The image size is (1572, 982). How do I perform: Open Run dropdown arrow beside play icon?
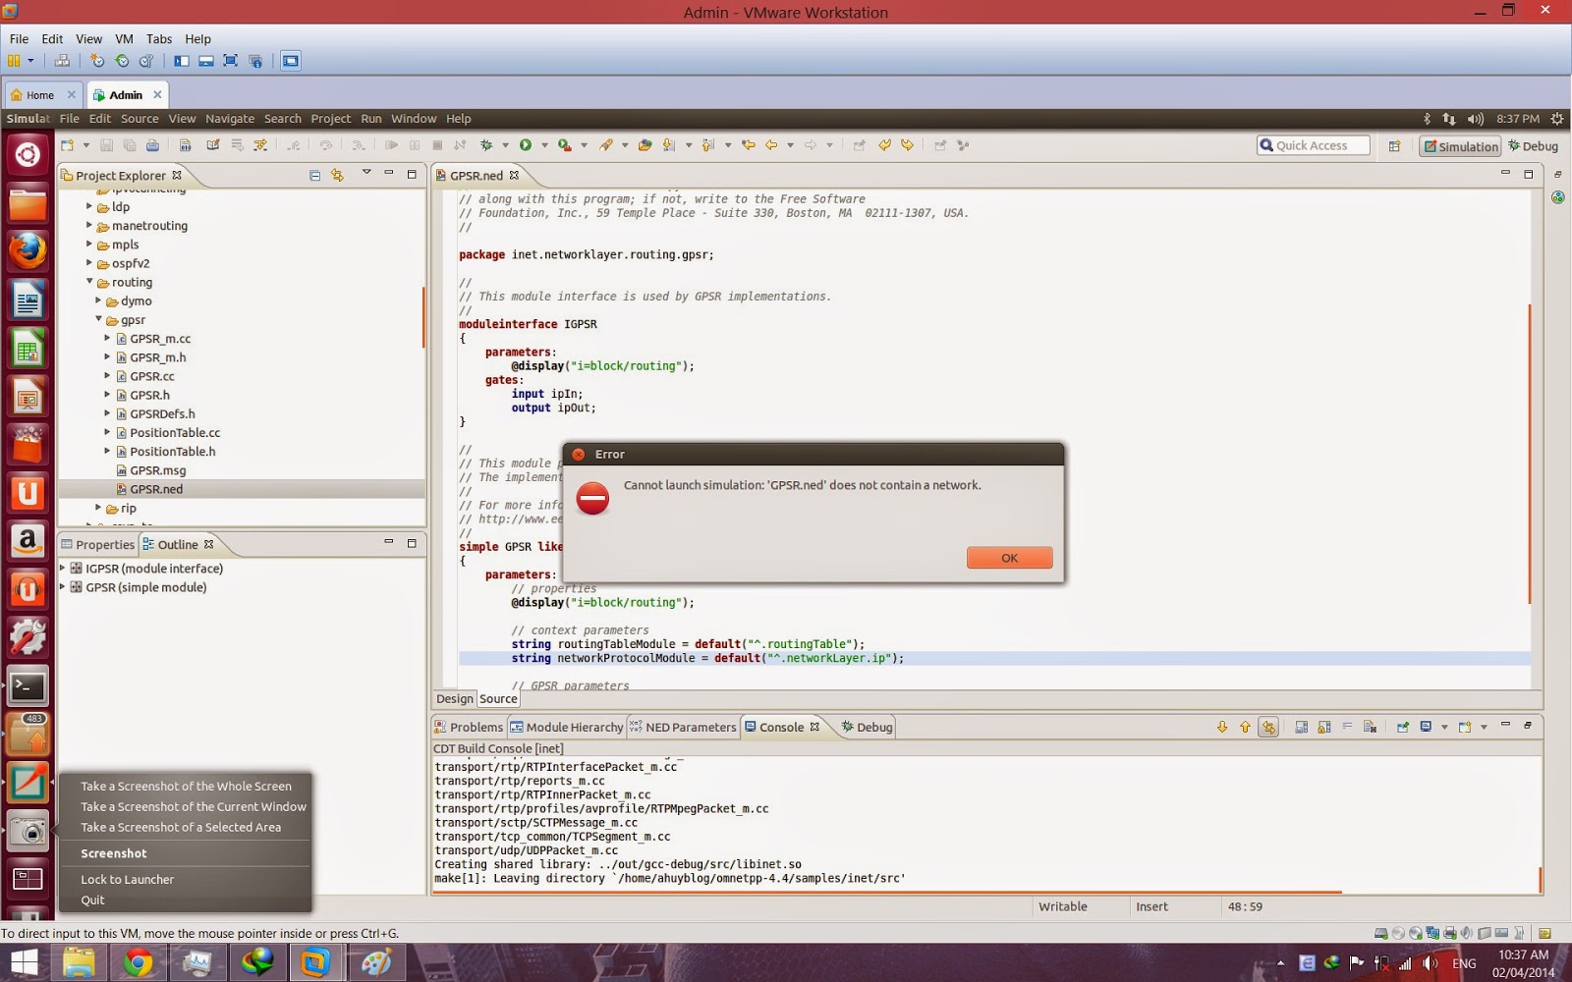tap(544, 145)
